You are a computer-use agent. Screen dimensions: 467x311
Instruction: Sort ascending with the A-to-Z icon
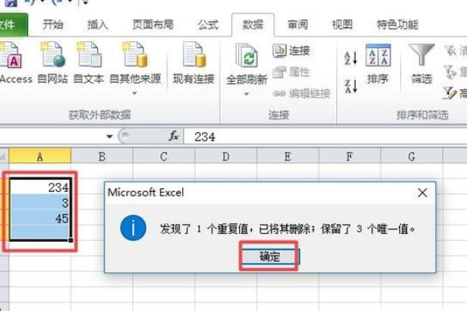[x=350, y=58]
